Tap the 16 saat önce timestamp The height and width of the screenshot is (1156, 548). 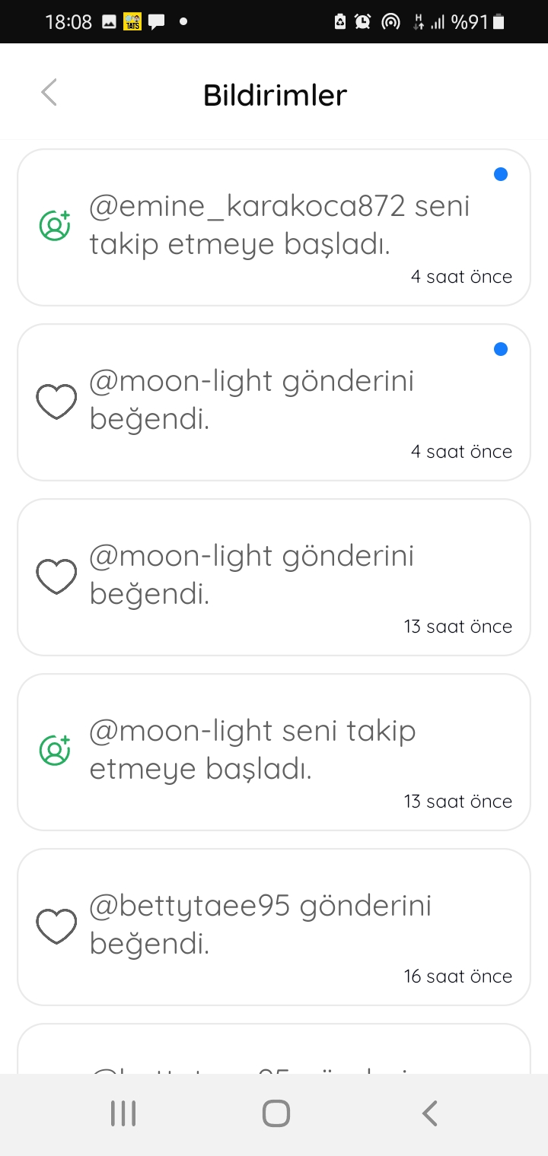click(458, 977)
